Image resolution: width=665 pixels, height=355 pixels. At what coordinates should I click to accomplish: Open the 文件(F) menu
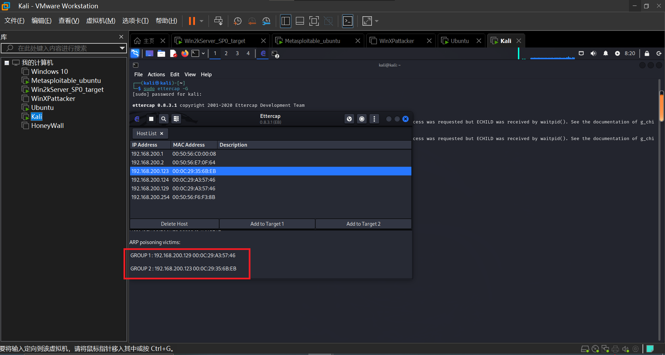(x=15, y=21)
